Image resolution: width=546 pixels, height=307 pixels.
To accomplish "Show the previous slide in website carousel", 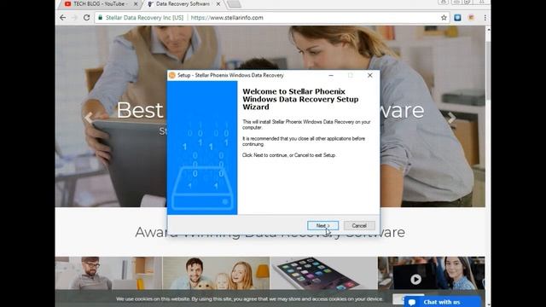I will pos(89,118).
